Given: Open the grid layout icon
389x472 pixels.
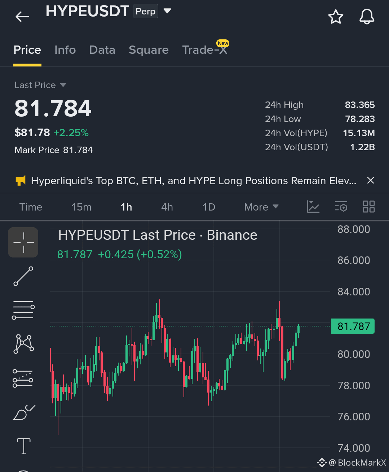Looking at the screenshot, I should (368, 207).
